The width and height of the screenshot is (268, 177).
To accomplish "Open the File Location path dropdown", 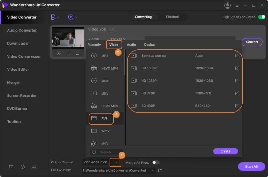I will coord(153,170).
